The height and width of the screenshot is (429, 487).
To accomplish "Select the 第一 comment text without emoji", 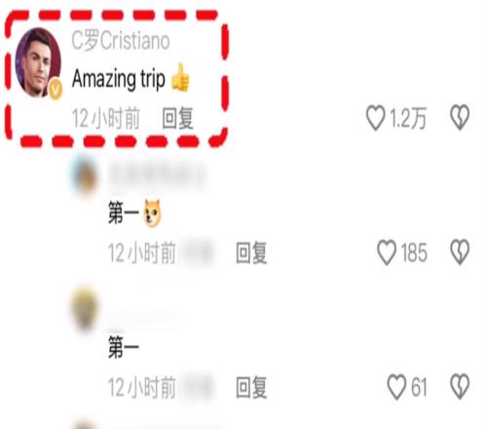I will coord(124,347).
